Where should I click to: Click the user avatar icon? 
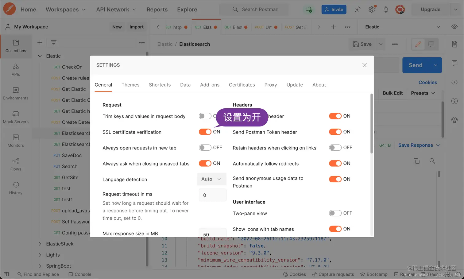click(x=400, y=10)
